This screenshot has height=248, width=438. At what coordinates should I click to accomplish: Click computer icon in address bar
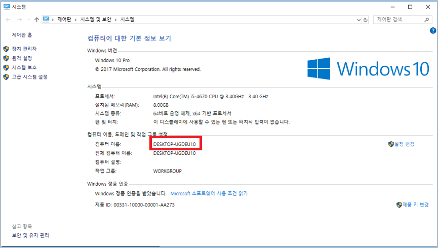coord(46,19)
